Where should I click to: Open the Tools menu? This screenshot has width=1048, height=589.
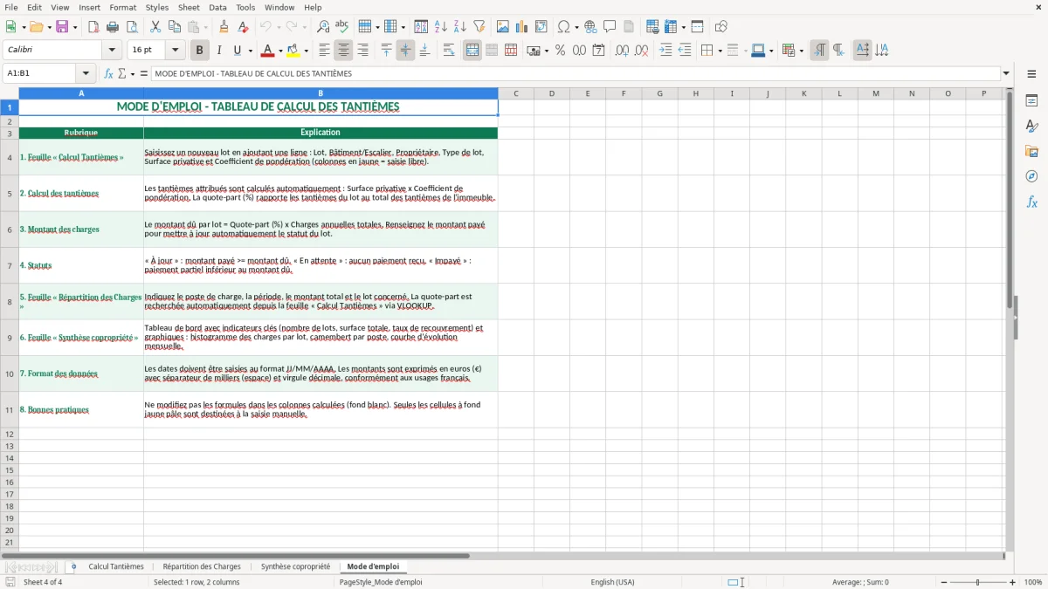point(245,7)
